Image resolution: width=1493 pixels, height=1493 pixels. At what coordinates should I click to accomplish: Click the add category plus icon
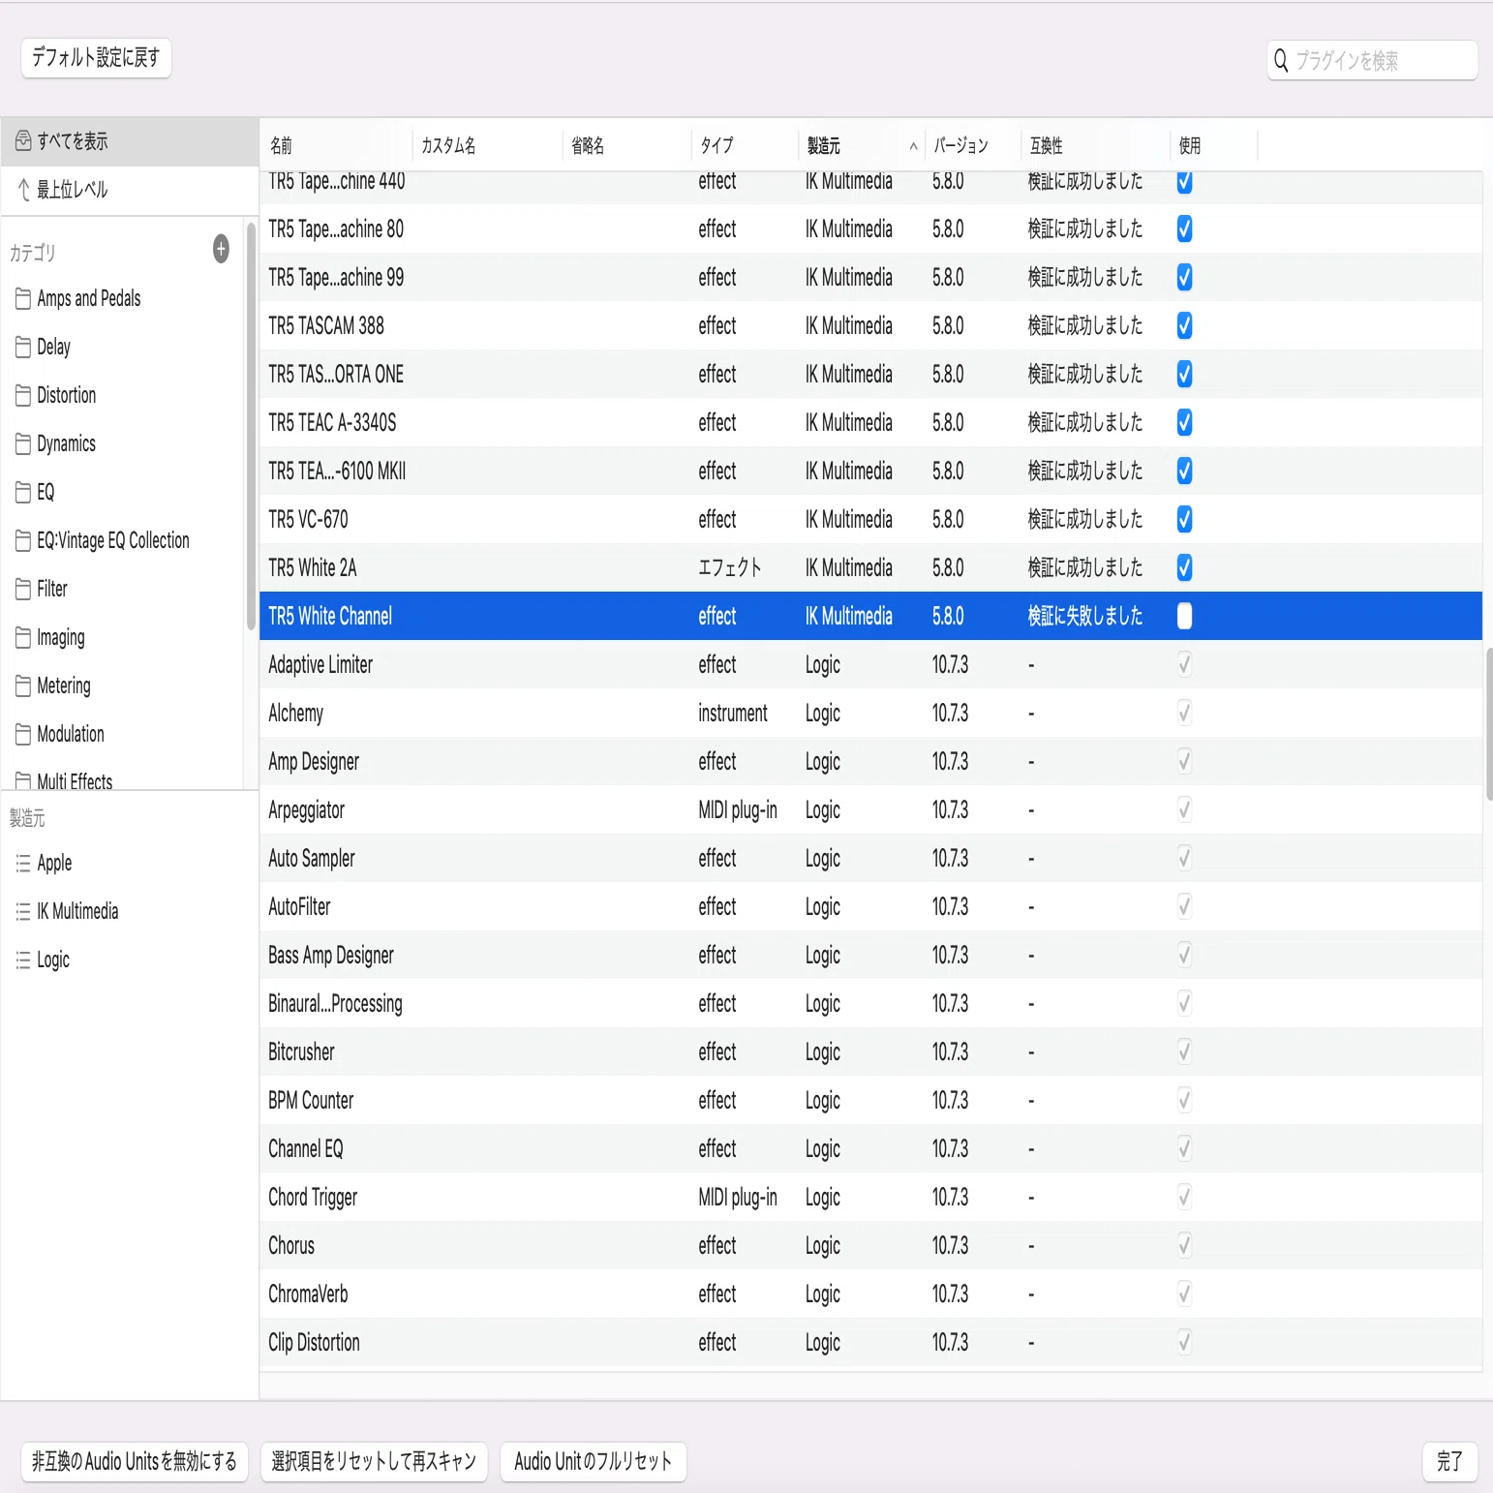coord(221,249)
